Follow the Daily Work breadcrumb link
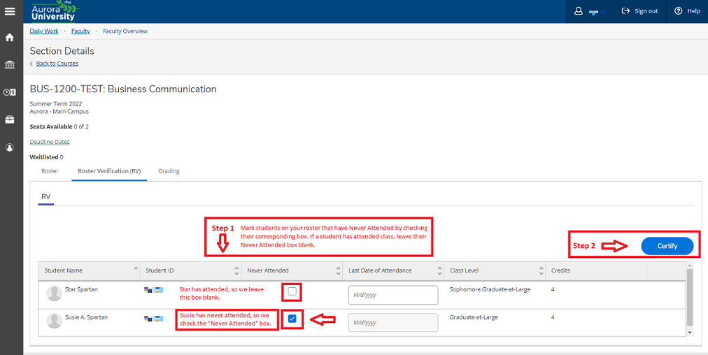Screen dimensions: 708x355 tap(44, 31)
